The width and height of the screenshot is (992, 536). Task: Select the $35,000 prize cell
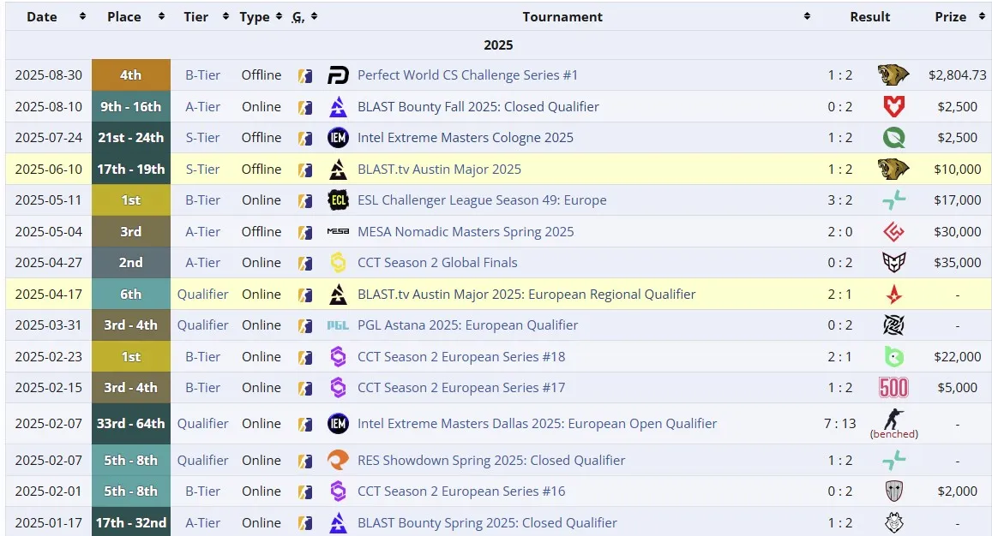(x=957, y=262)
